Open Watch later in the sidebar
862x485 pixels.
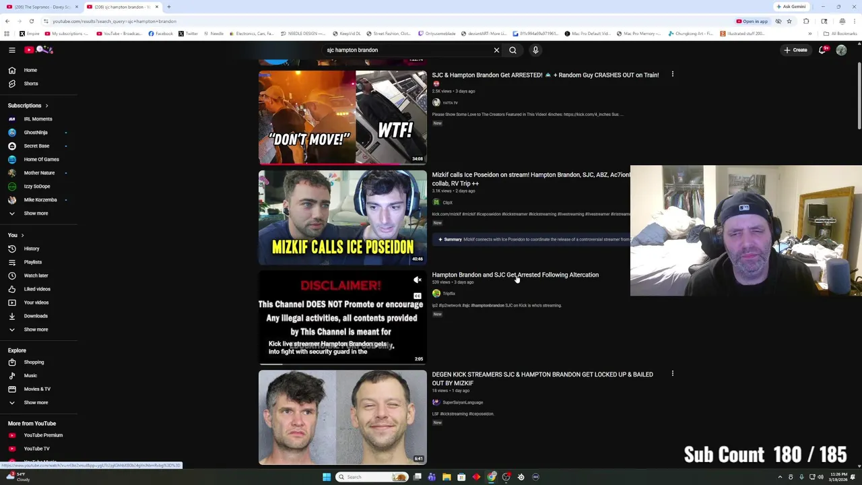click(x=36, y=276)
